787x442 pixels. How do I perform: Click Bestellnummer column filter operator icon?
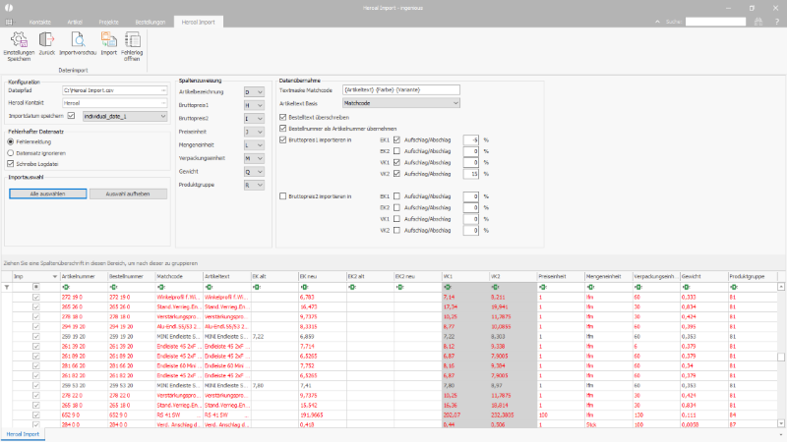(113, 287)
